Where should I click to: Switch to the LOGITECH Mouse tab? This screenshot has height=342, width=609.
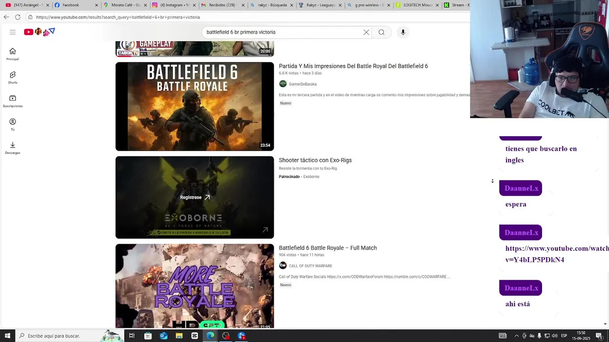(418, 5)
